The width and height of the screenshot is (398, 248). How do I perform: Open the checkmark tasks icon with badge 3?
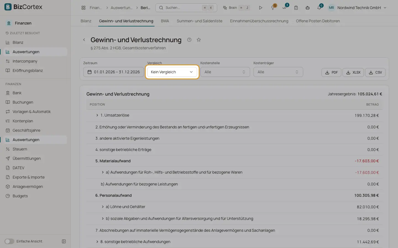pyautogui.click(x=285, y=7)
